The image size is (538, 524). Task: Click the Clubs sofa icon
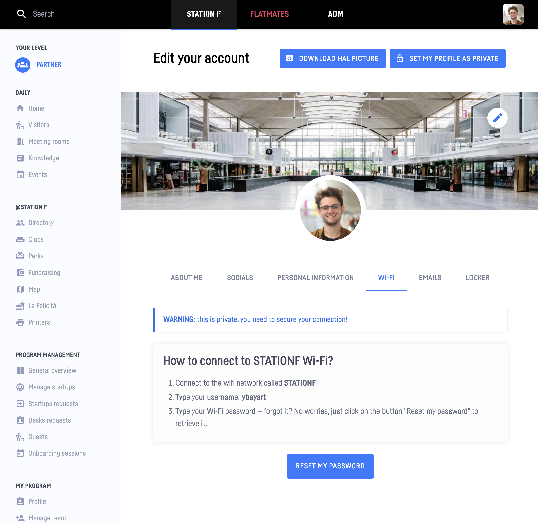tap(20, 239)
